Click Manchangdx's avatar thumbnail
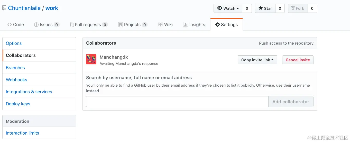 coord(91,59)
